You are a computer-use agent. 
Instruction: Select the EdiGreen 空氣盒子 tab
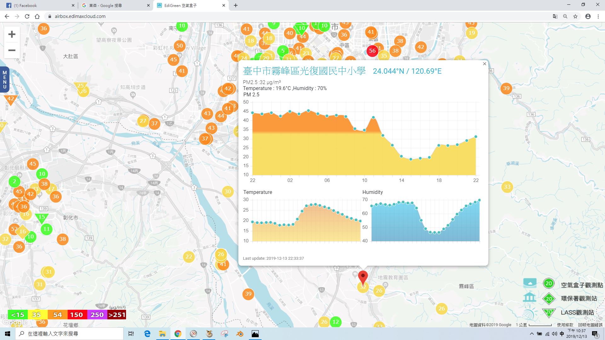191,5
